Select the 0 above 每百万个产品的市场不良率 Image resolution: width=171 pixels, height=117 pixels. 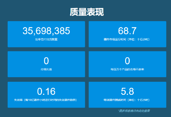127,61
